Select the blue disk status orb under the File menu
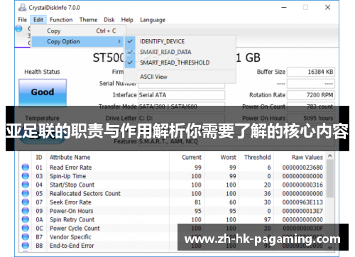The image size is (355, 257). click(18, 28)
